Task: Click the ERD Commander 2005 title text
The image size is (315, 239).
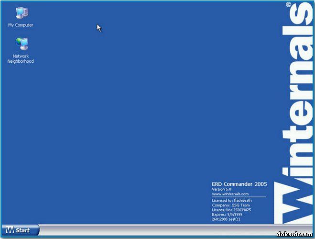Action: [x=239, y=184]
